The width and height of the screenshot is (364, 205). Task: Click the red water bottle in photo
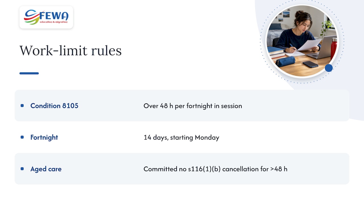click(x=334, y=49)
